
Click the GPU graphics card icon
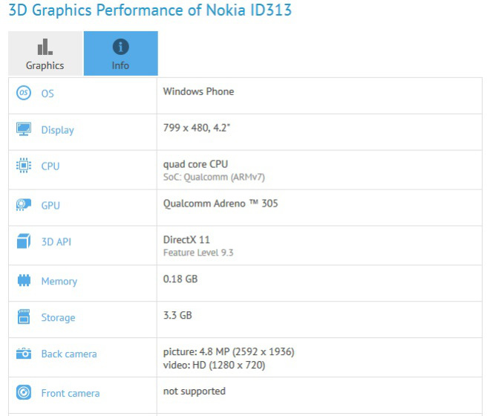click(x=24, y=205)
